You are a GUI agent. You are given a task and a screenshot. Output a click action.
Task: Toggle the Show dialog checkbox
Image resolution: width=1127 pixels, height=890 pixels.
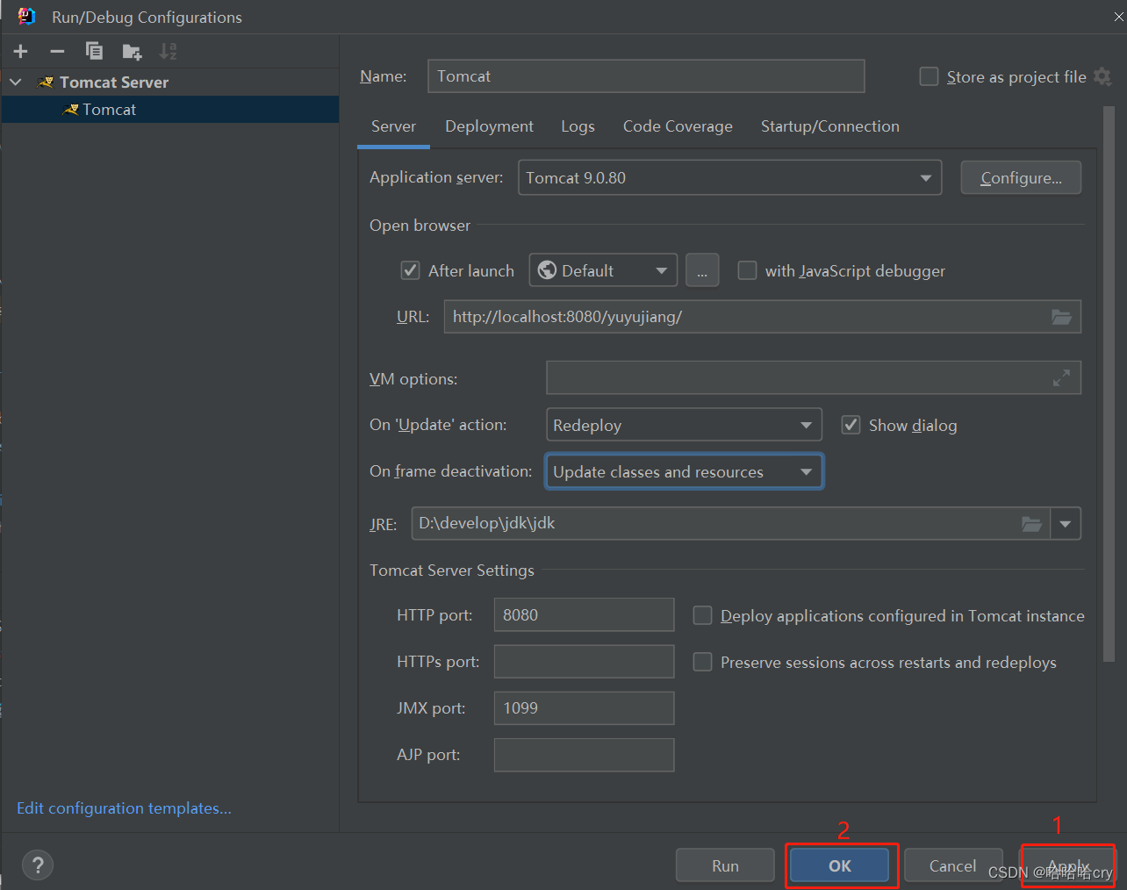[x=851, y=425]
